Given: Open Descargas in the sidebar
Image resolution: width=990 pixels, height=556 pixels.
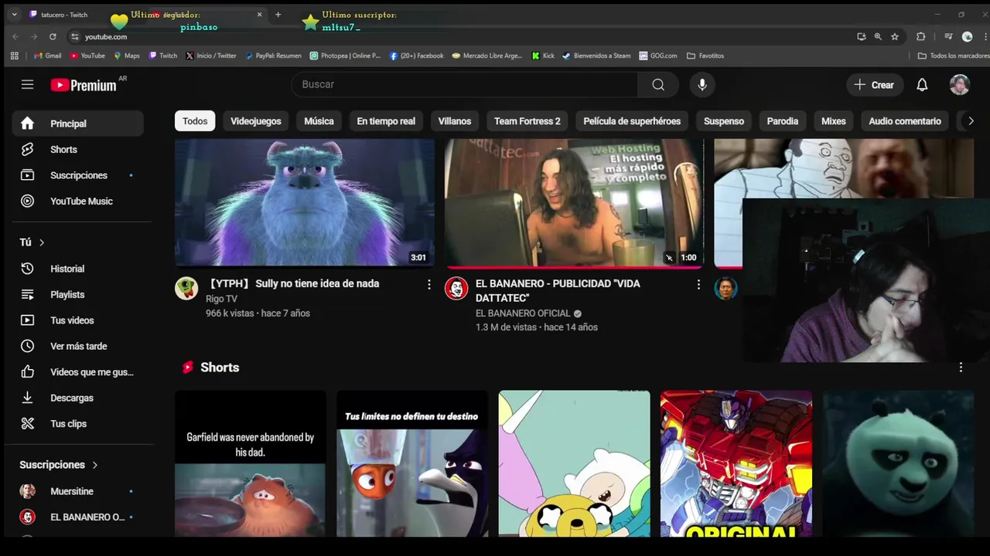Looking at the screenshot, I should (77, 398).
